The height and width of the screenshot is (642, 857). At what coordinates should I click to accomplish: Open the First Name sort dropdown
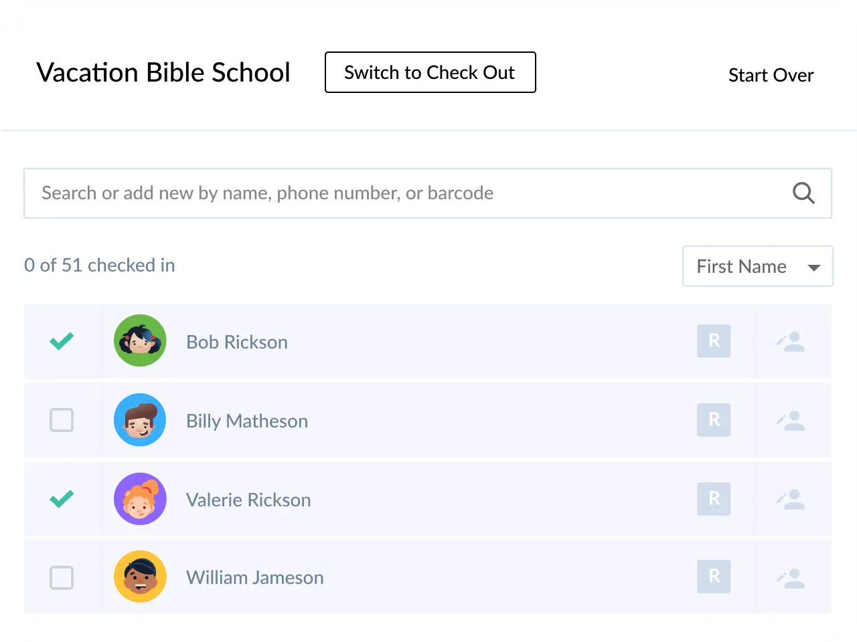point(757,266)
